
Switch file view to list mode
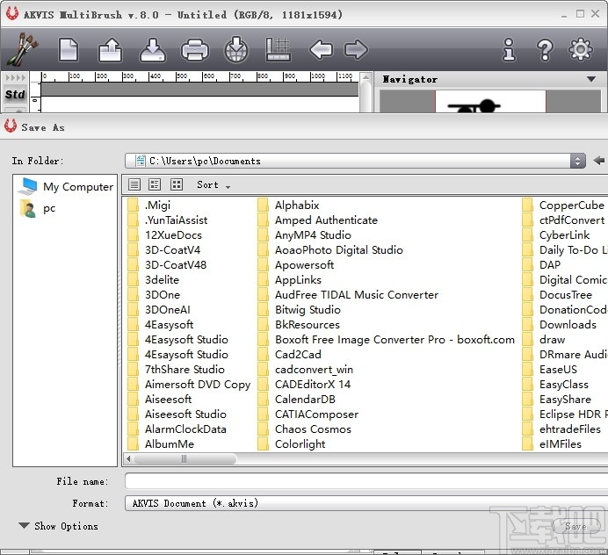134,184
